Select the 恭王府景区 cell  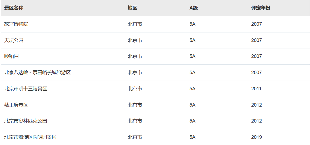click(x=16, y=105)
